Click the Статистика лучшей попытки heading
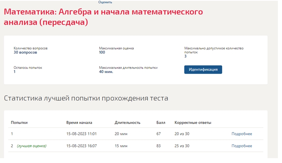 click(86, 98)
